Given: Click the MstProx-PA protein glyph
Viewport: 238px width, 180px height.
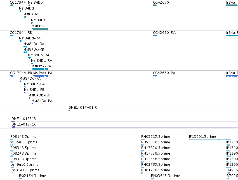Looking at the screenshot, I should click(41, 76).
